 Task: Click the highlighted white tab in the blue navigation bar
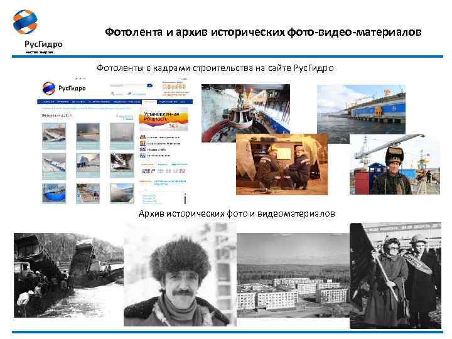coord(149,102)
